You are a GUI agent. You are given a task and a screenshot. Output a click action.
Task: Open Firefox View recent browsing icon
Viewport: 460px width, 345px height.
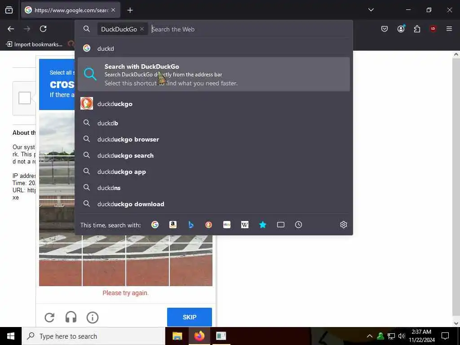tap(9, 10)
